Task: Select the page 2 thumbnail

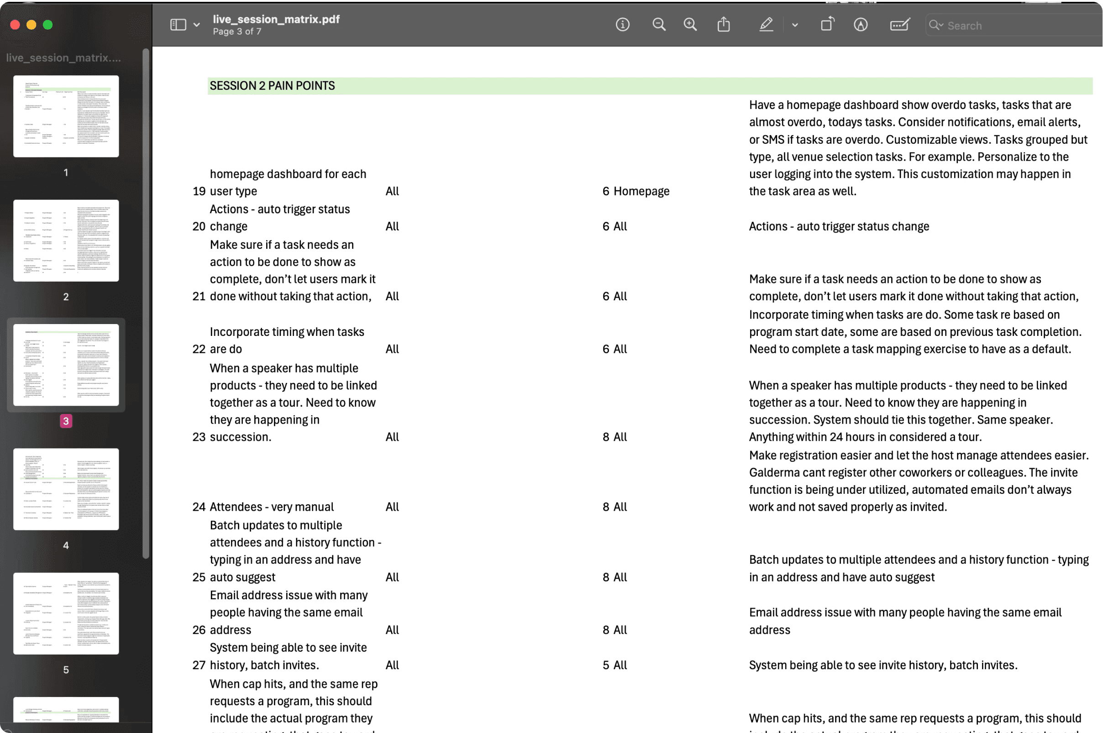Action: [x=66, y=240]
